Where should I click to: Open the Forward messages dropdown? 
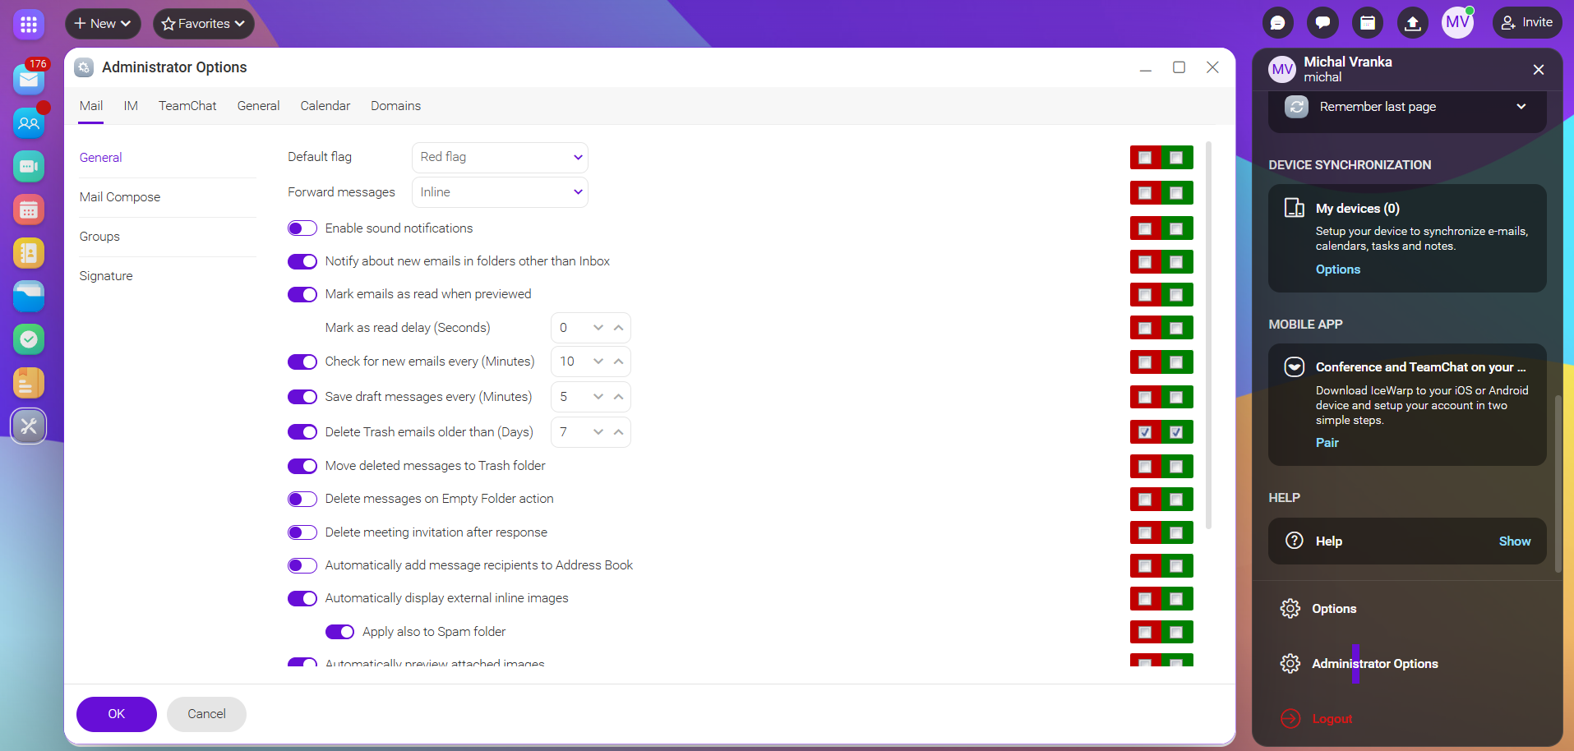(x=500, y=192)
